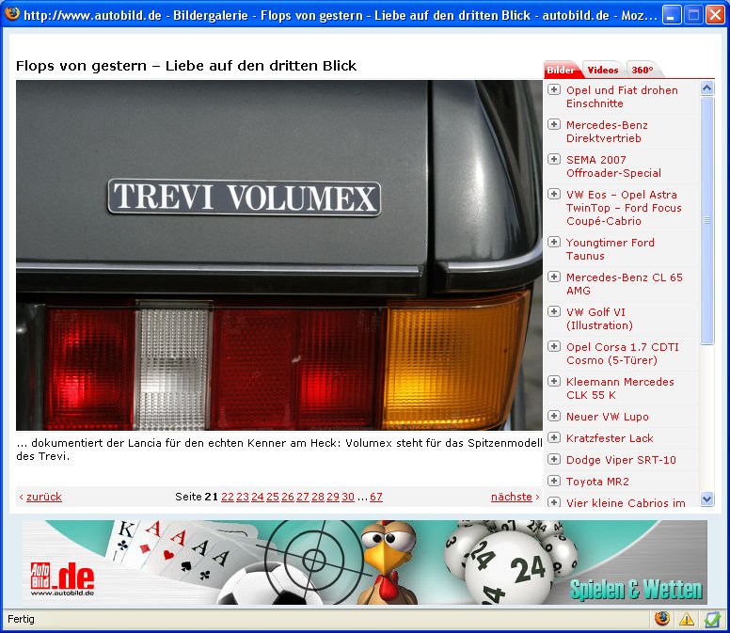The height and width of the screenshot is (633, 730).
Task: Open gallery page 25
Action: click(273, 497)
